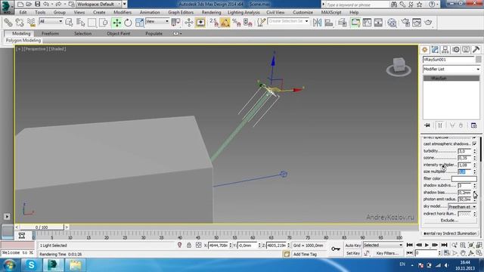Open the Modifiers menu
Viewport: 484px width, 272px height.
123,12
